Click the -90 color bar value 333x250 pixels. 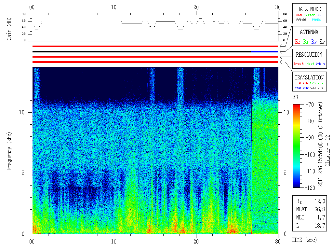(x=310, y=138)
